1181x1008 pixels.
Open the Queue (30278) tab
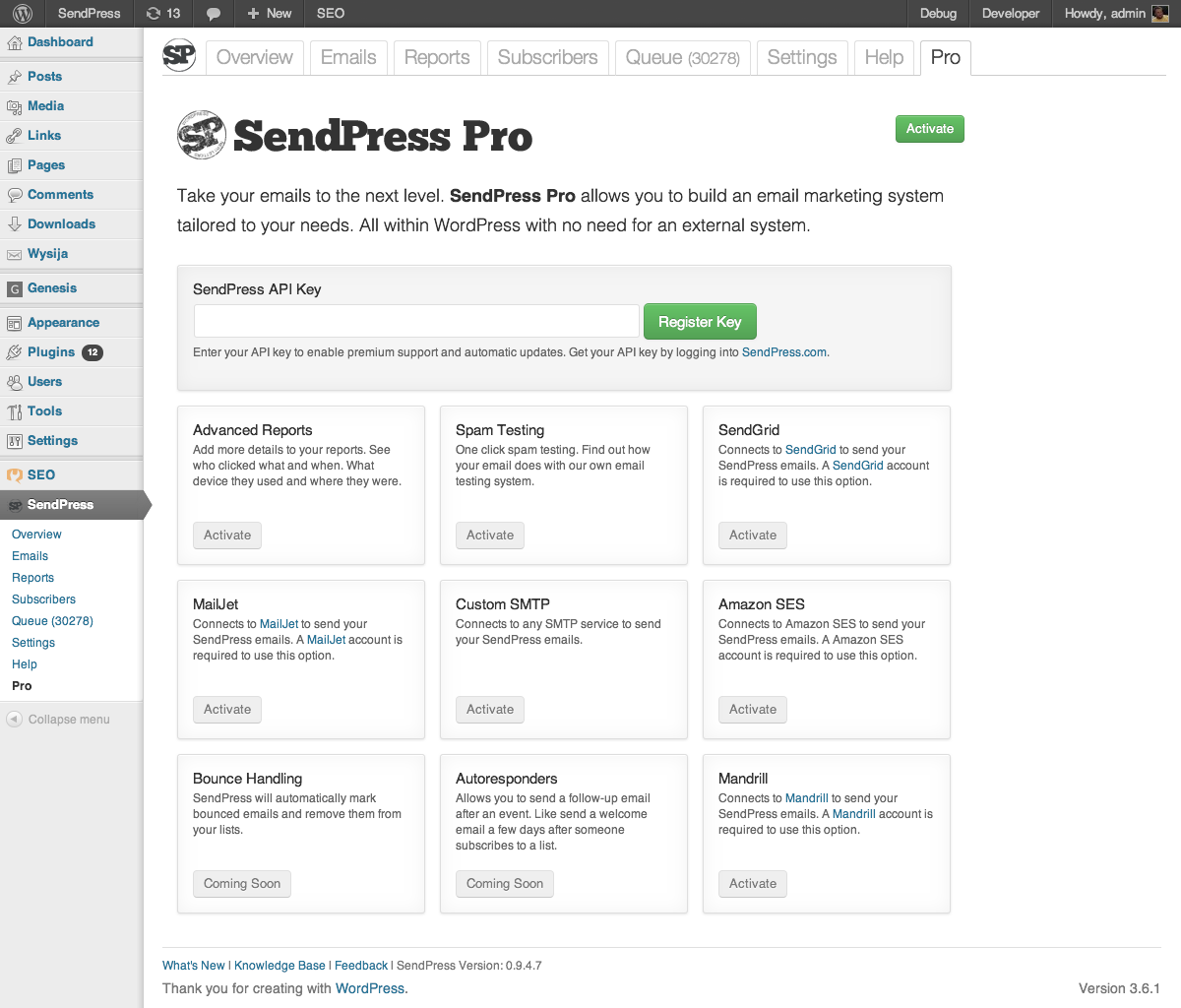click(x=683, y=57)
